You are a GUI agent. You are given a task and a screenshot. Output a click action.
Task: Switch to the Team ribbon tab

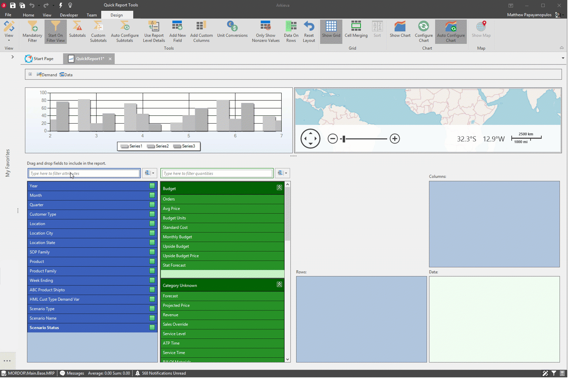(92, 15)
